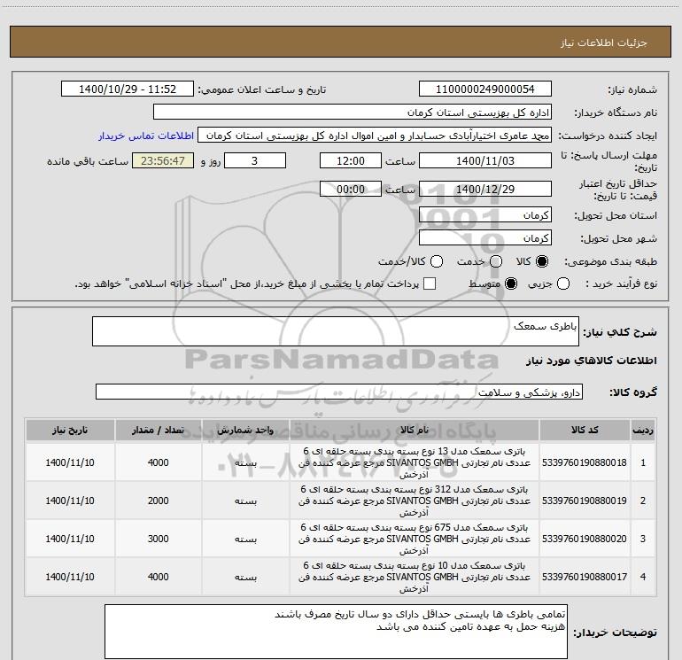The width and height of the screenshot is (682, 660).
Task: Select the کالا radio button
Action: (542, 261)
